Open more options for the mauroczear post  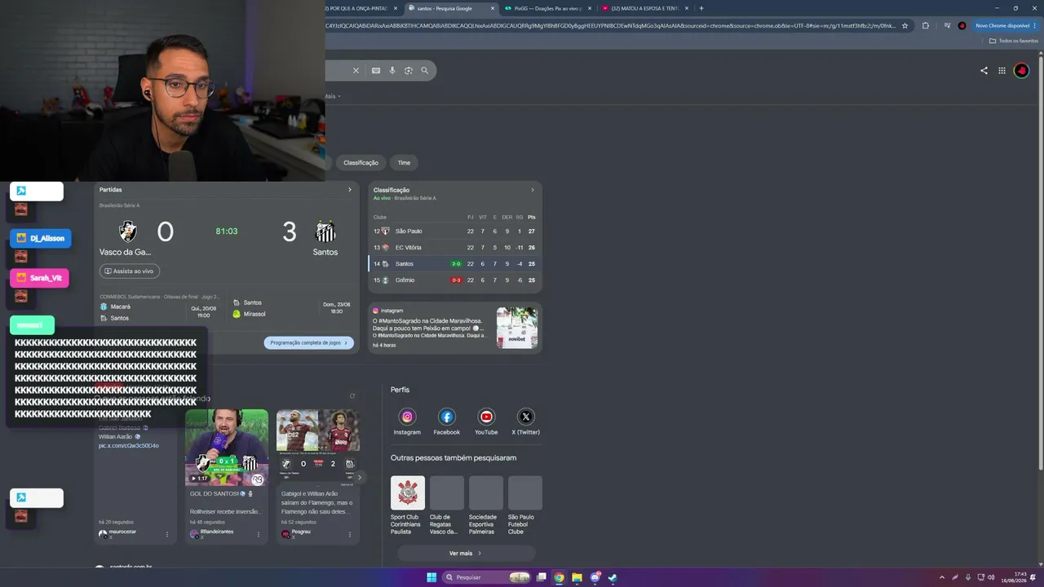point(167,535)
